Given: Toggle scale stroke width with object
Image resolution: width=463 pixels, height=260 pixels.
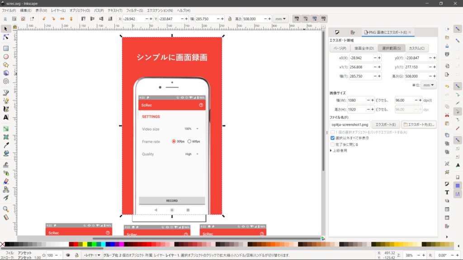Looking at the screenshot, I should (297, 19).
